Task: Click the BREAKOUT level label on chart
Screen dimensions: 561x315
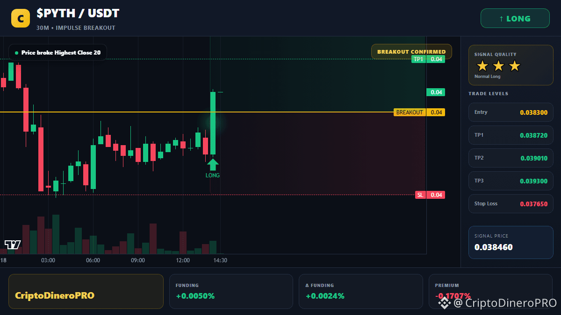Action: tap(419, 112)
